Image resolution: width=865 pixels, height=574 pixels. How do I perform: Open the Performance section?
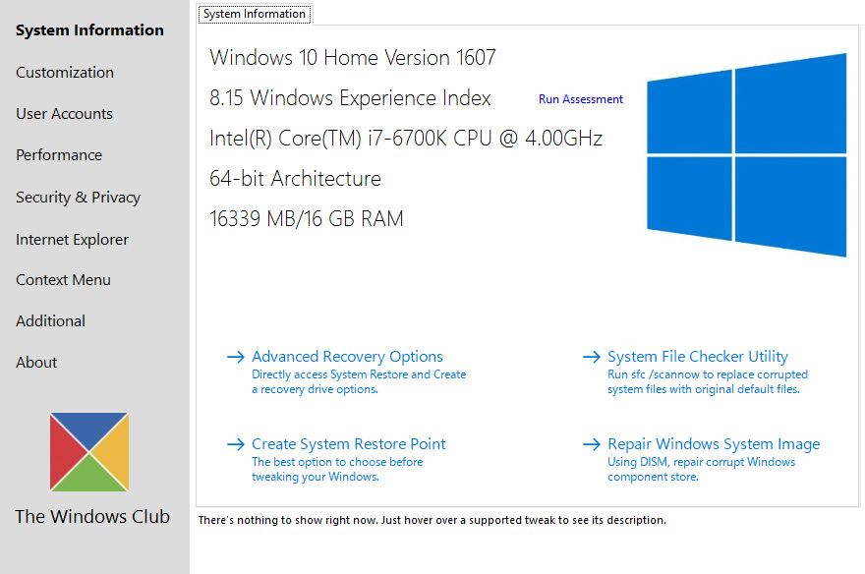(x=58, y=155)
